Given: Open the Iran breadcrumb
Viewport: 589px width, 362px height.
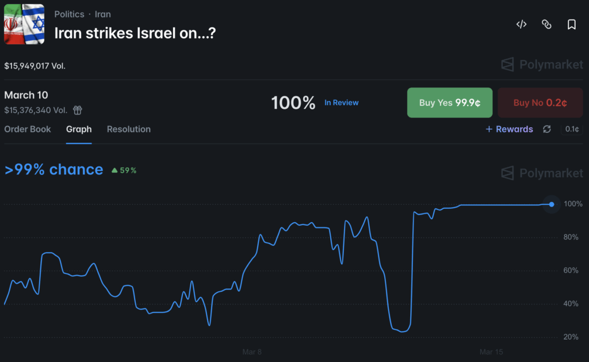Looking at the screenshot, I should tap(103, 14).
